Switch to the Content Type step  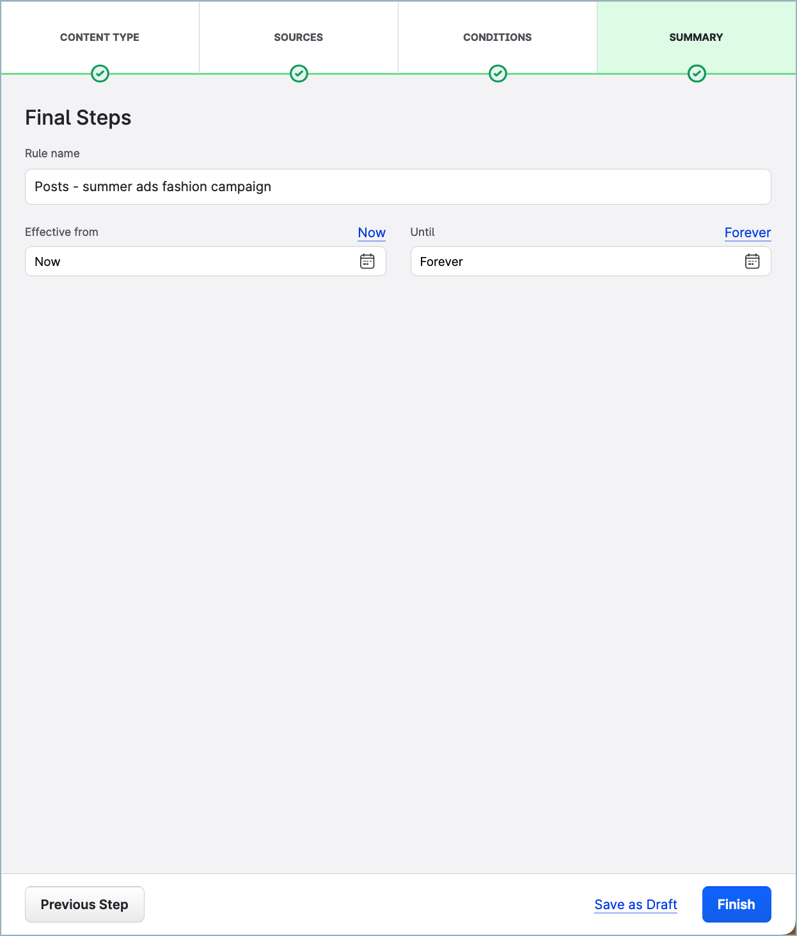click(x=100, y=37)
